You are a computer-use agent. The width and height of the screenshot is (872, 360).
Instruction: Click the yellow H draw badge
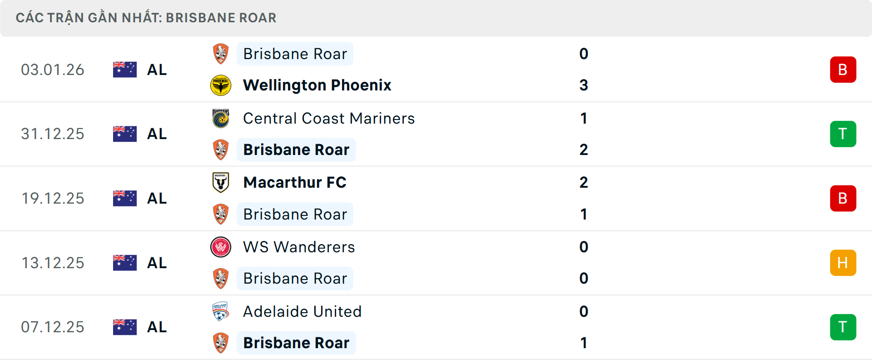pyautogui.click(x=843, y=262)
